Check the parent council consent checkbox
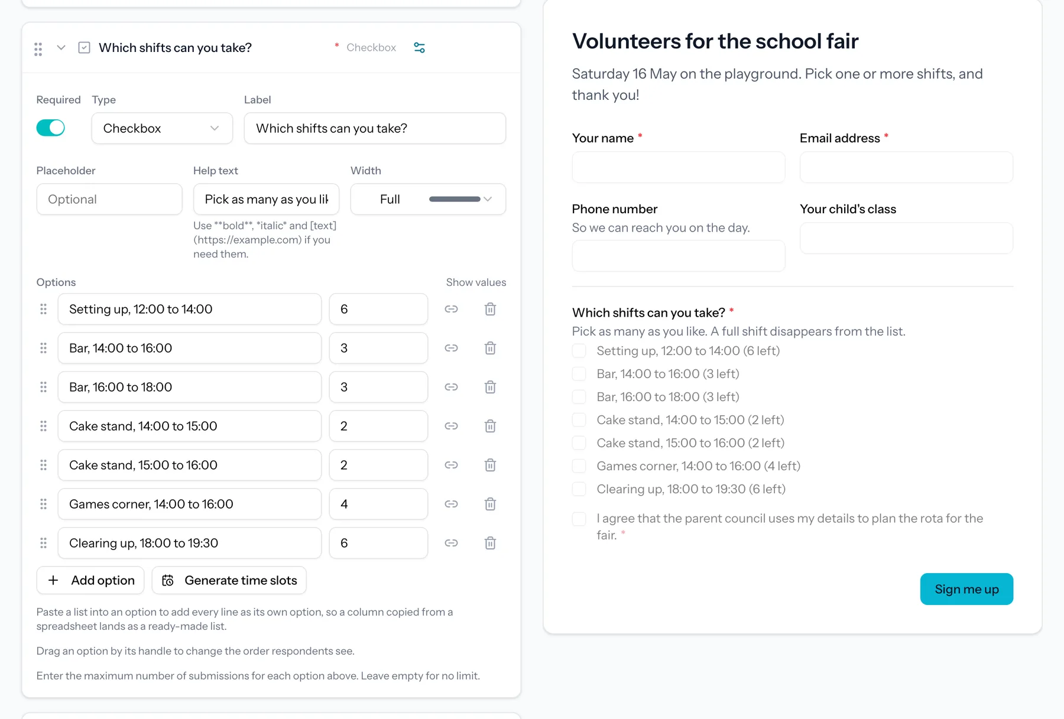1064x719 pixels. pos(579,519)
